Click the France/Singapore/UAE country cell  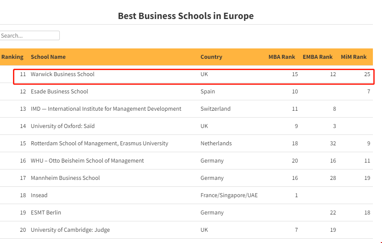pyautogui.click(x=229, y=195)
